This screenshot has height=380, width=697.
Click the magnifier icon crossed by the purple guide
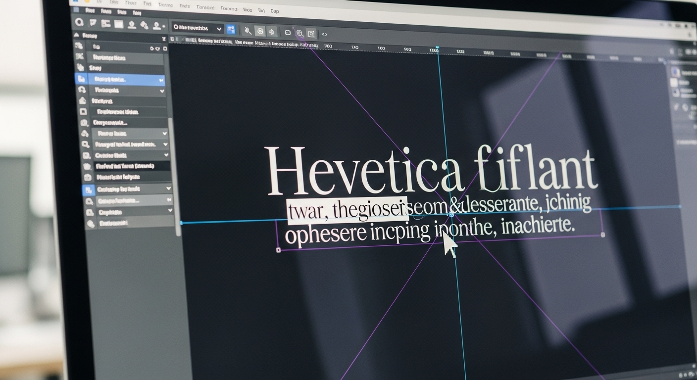tap(299, 33)
